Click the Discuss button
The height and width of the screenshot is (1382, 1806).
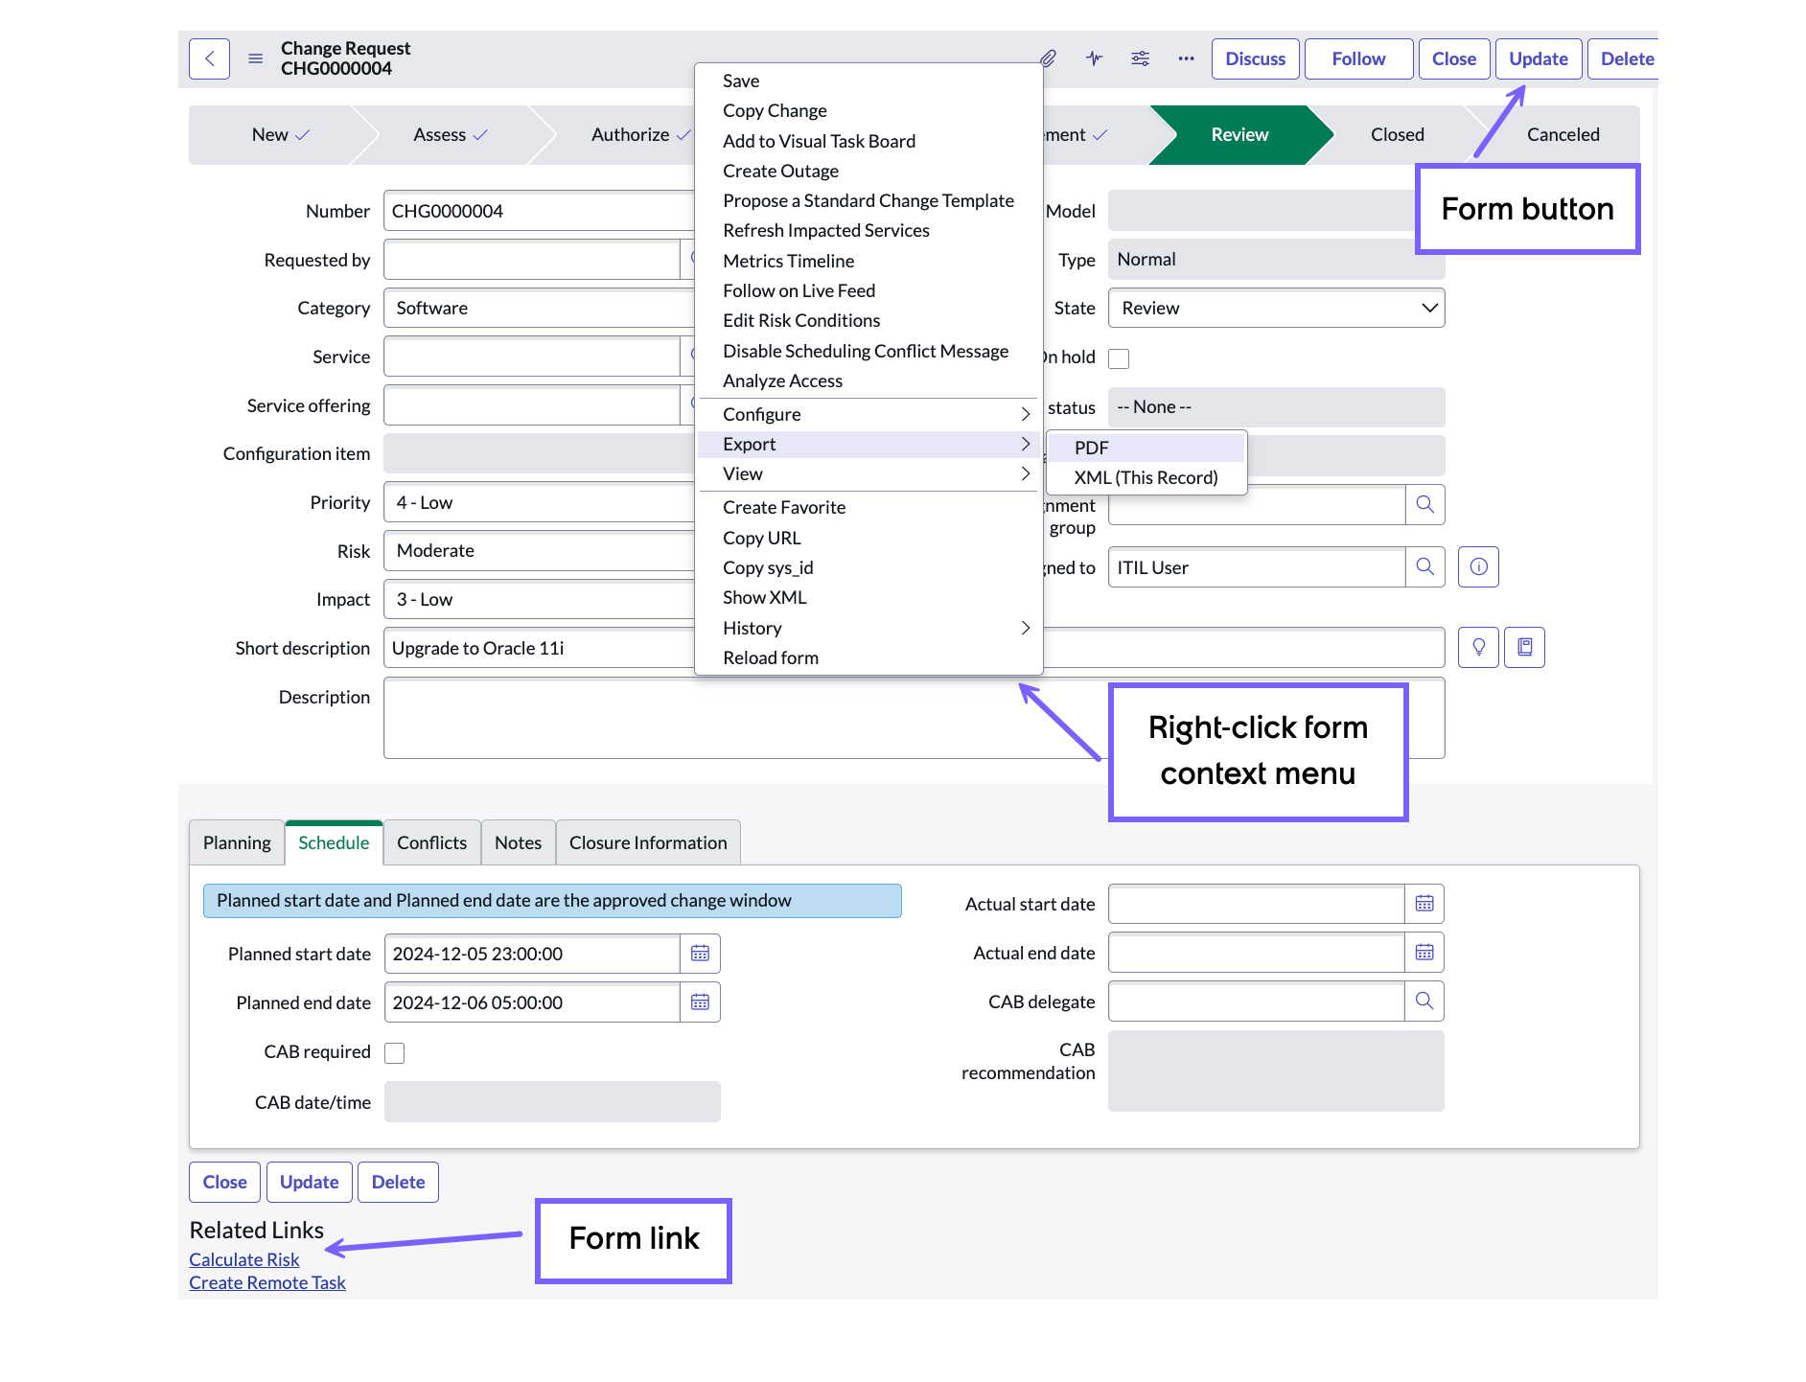pyautogui.click(x=1255, y=58)
